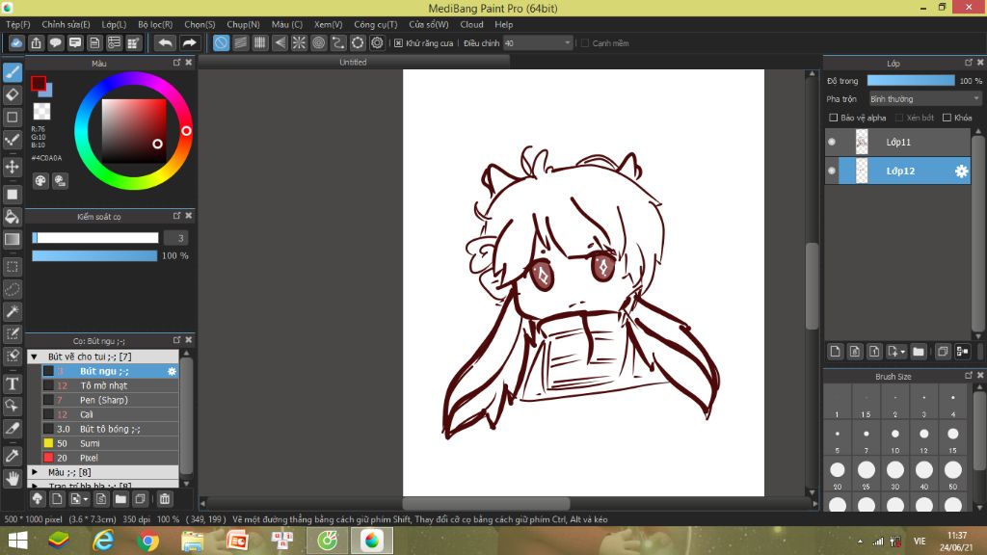This screenshot has height=555, width=987.
Task: Toggle Khử răng cưa checkbox
Action: (x=398, y=43)
